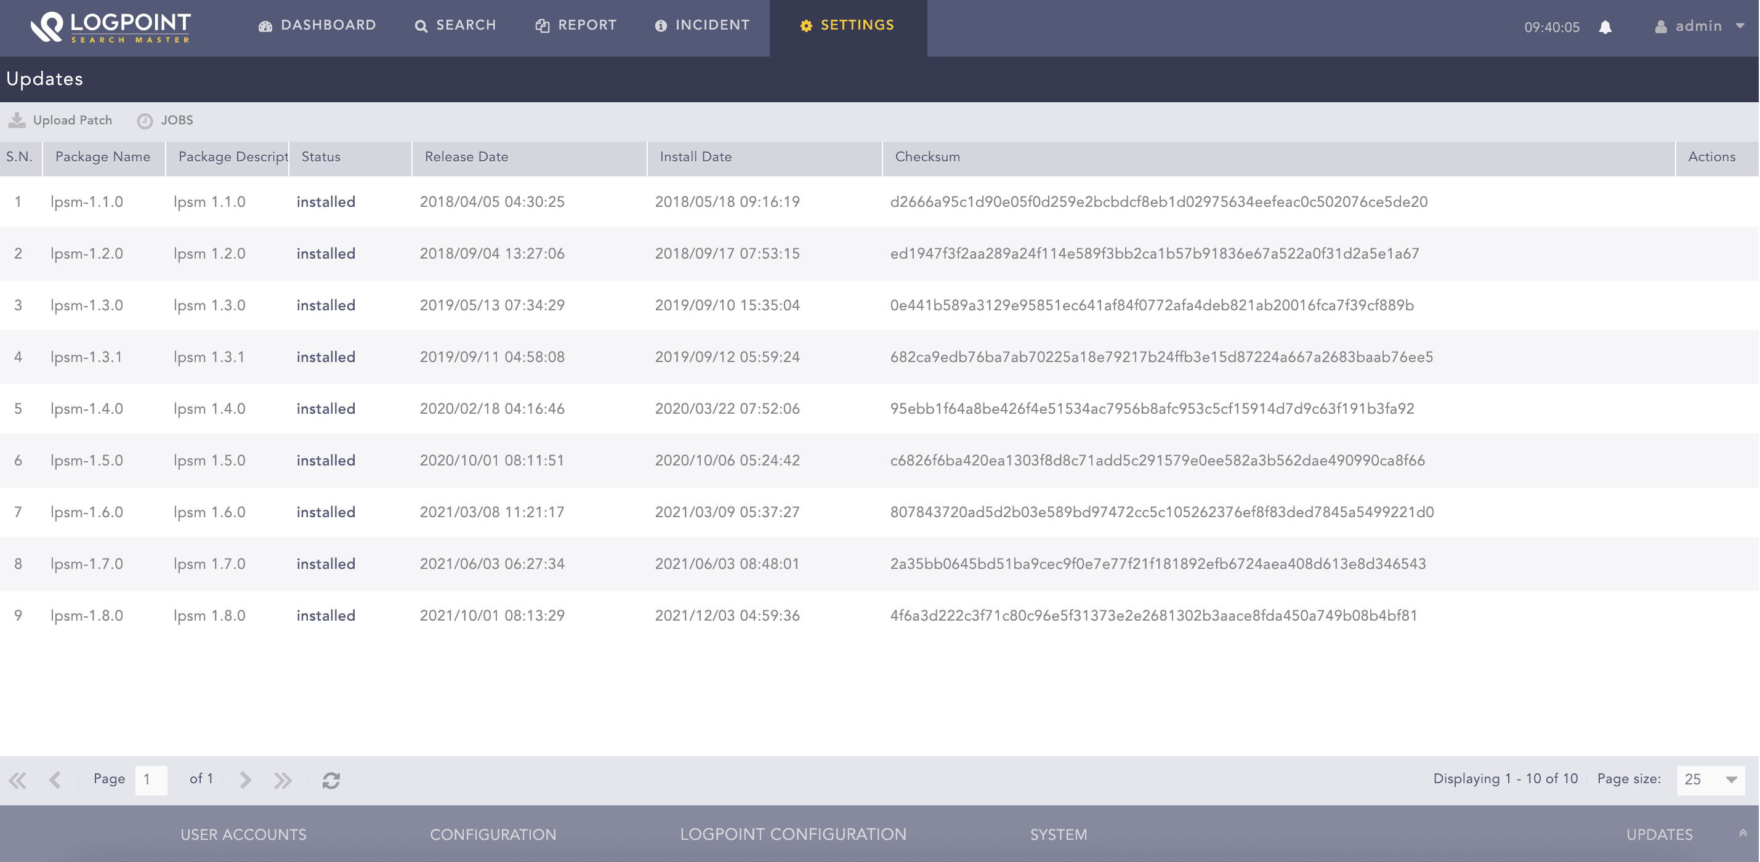This screenshot has height=862, width=1760.
Task: Open the User Accounts settings section
Action: (x=243, y=835)
